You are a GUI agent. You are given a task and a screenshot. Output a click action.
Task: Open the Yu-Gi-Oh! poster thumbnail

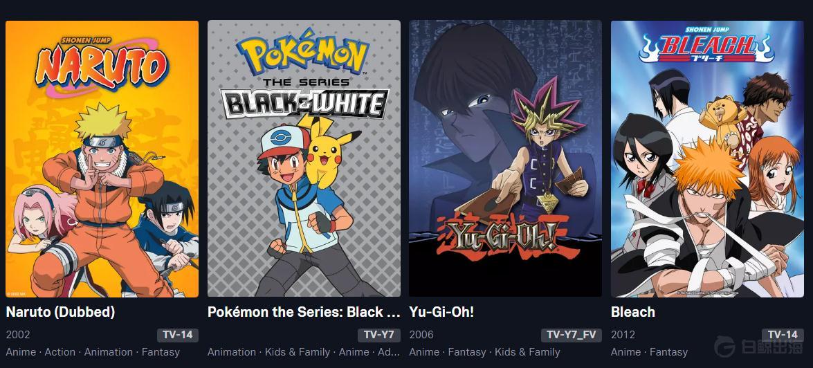tap(506, 158)
